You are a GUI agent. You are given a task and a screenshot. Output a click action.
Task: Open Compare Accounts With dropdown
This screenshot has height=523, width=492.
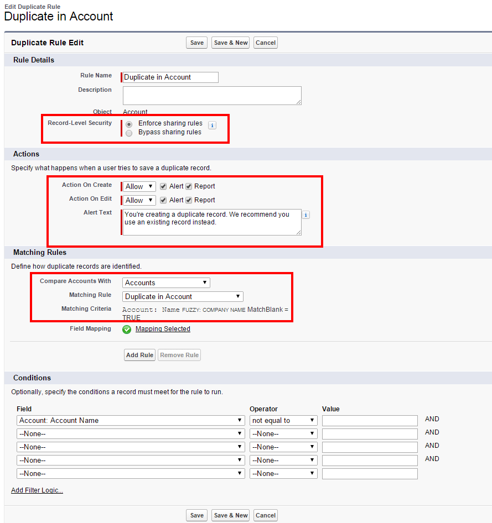(166, 283)
